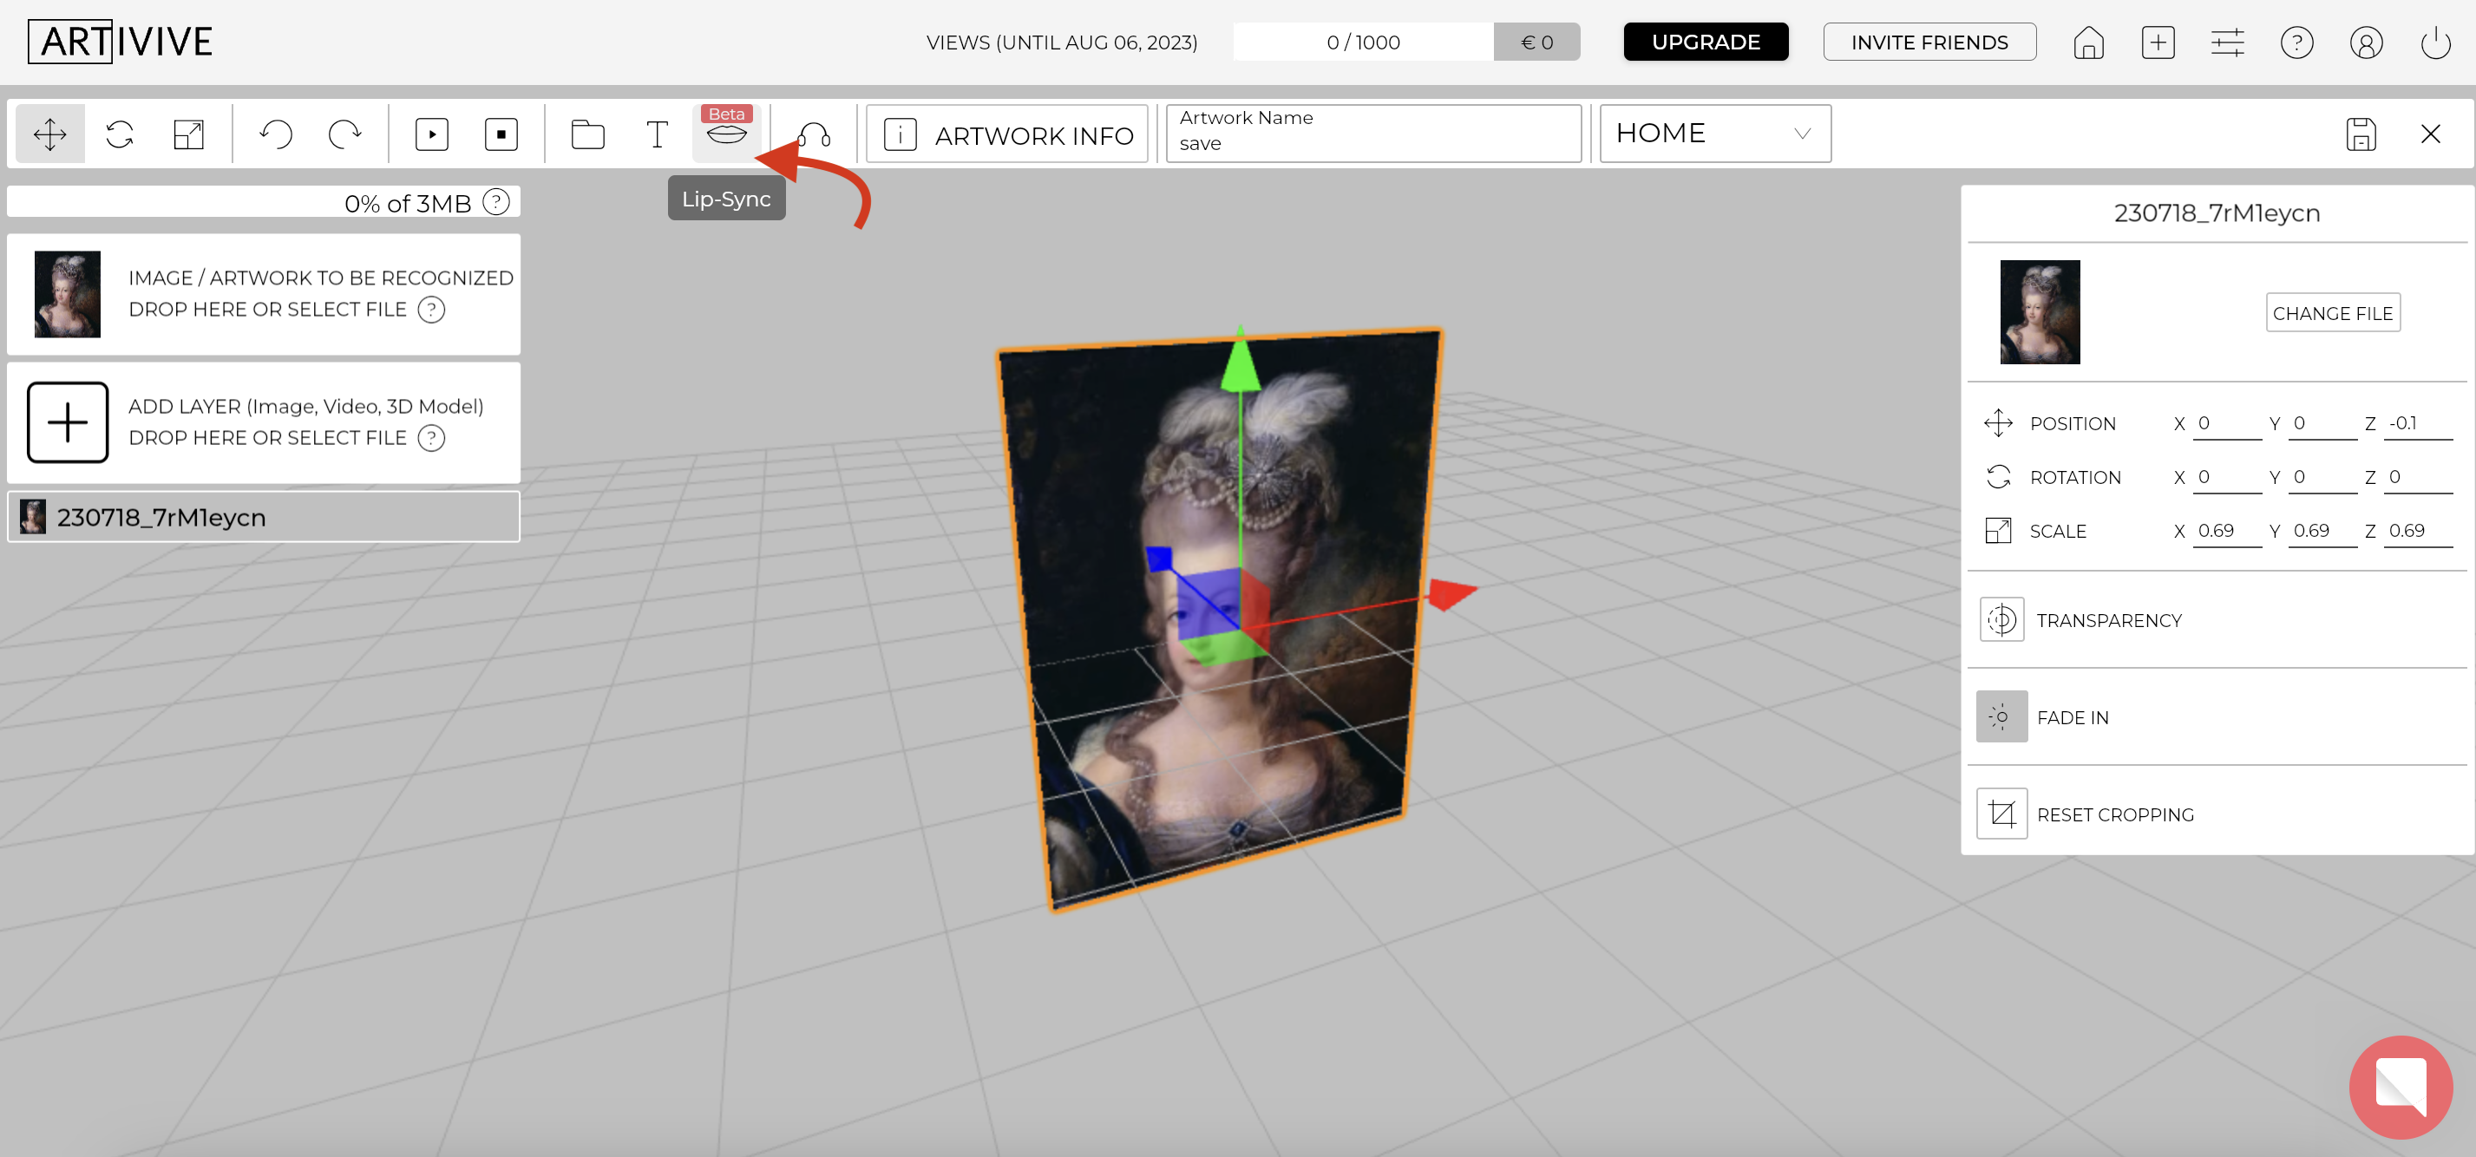Log out using the power icon
This screenshot has width=2476, height=1157.
[2434, 42]
